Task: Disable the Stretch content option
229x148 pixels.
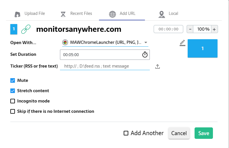Action: pos(13,91)
